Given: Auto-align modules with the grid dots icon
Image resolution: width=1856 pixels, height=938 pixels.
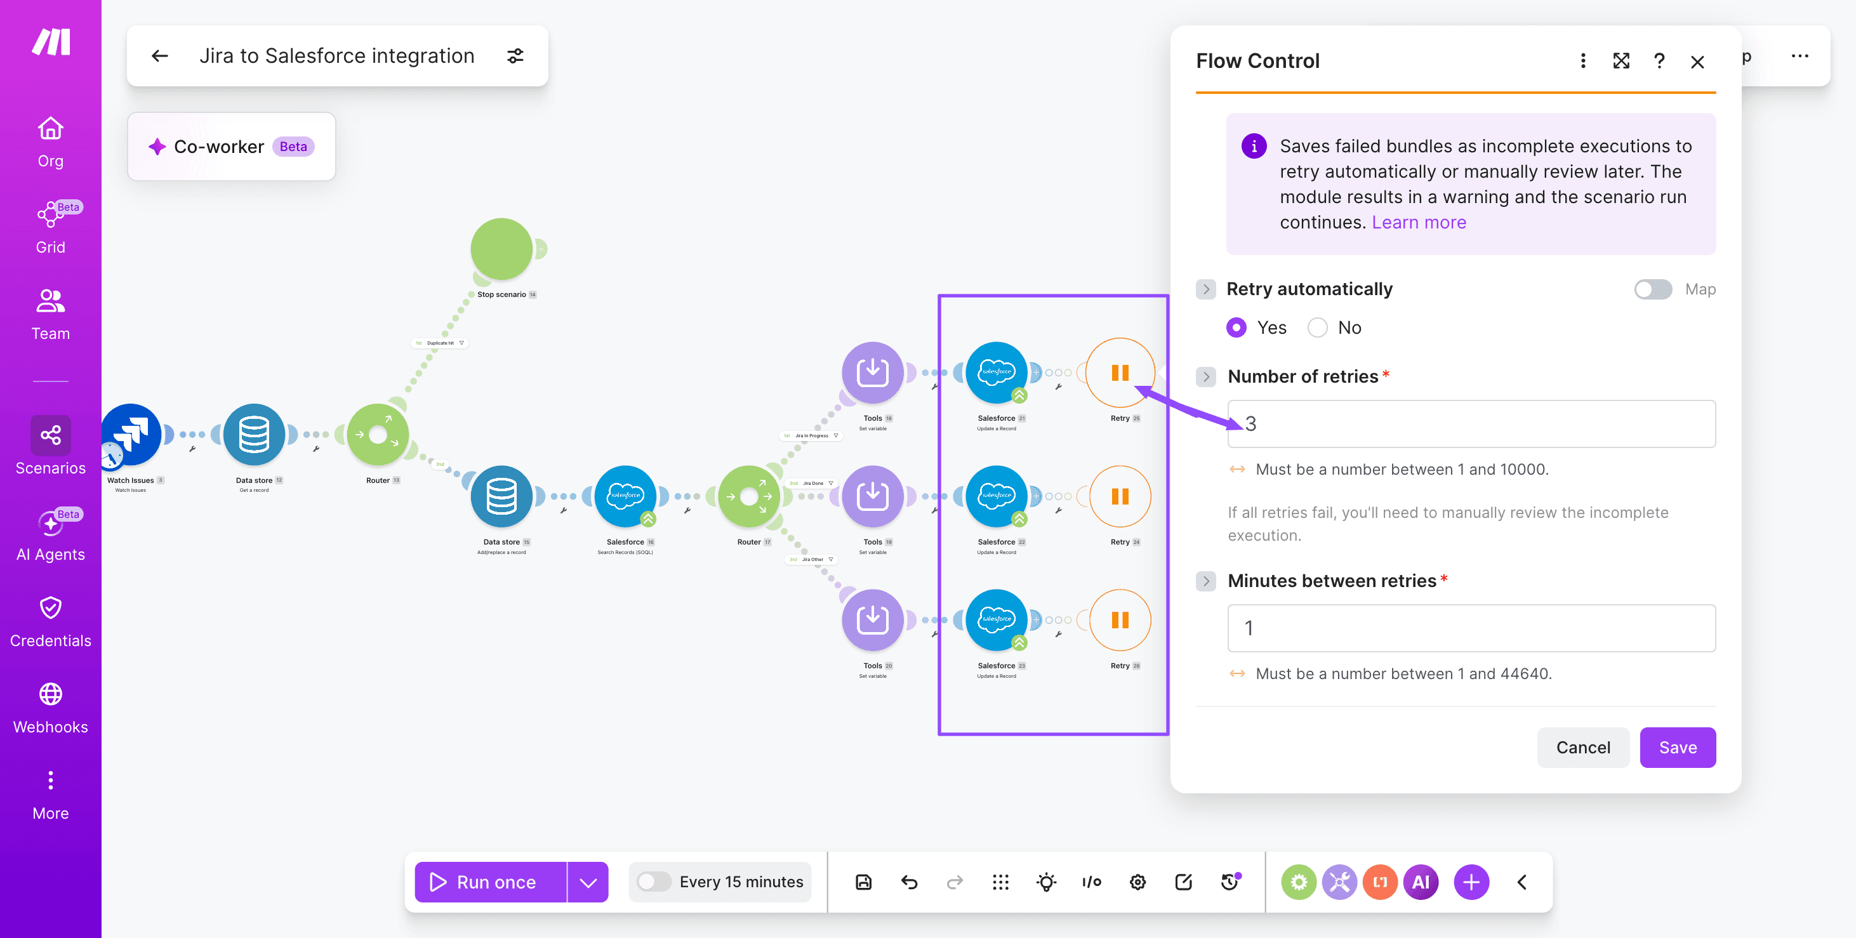Looking at the screenshot, I should [1001, 883].
